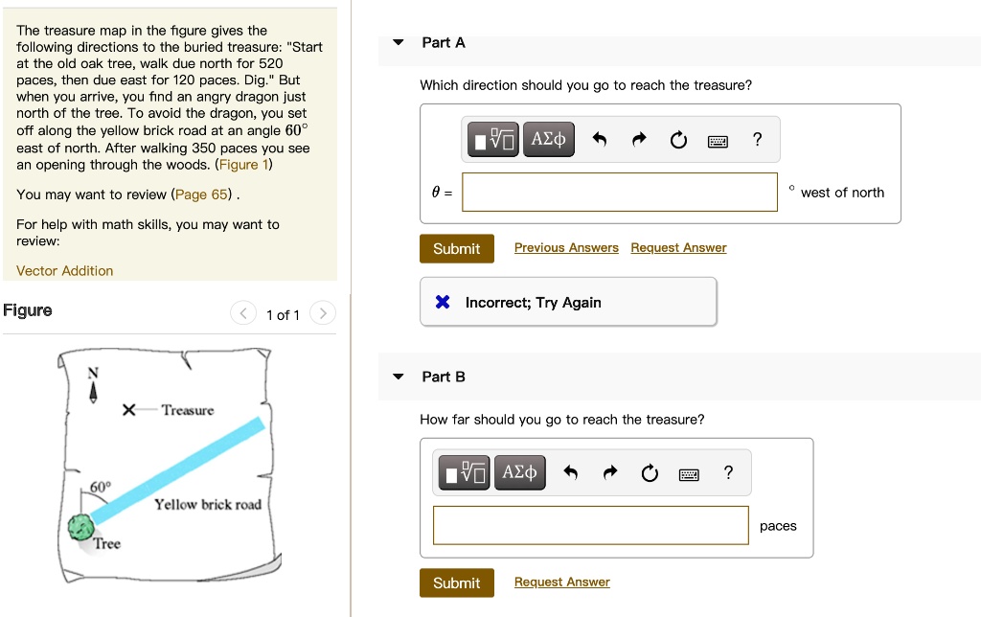
Task: Open keyboard shortcuts icon in Part B
Action: 689,474
